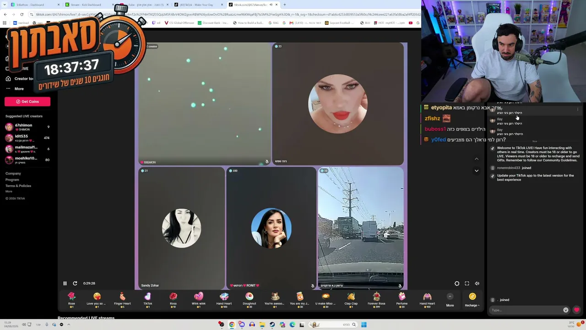This screenshot has height=330, width=586.
Task: Open 67shimon suggested LIVE creator
Action: click(x=27, y=127)
